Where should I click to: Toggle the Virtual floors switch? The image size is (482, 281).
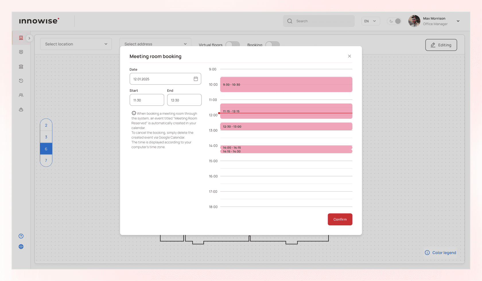(x=233, y=44)
